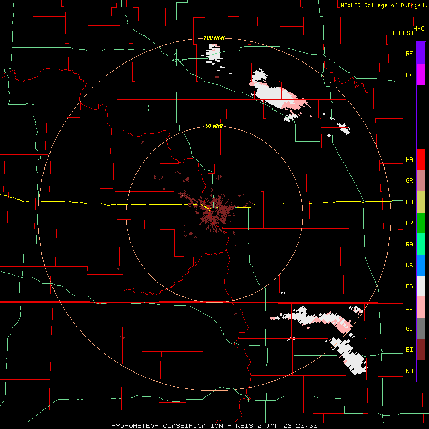Click the RF purple legend swatch

[x=421, y=53]
